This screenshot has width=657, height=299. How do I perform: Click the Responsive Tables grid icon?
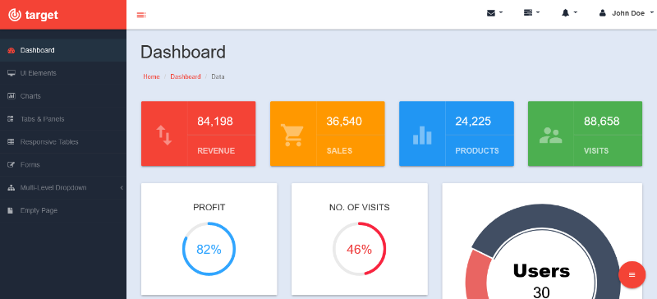pyautogui.click(x=11, y=142)
